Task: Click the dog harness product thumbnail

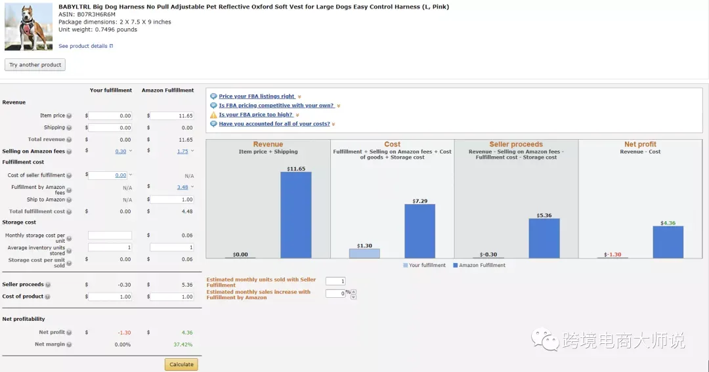Action: click(28, 27)
